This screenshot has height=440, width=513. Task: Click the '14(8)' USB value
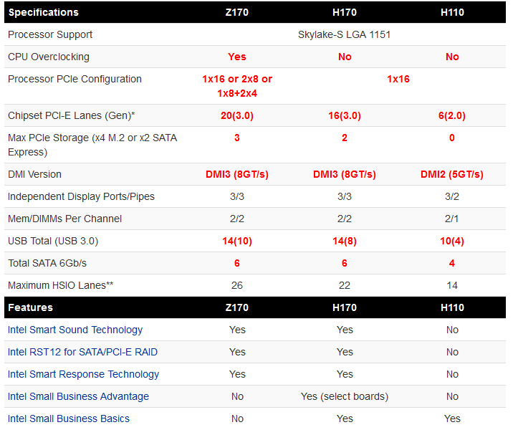coord(345,241)
